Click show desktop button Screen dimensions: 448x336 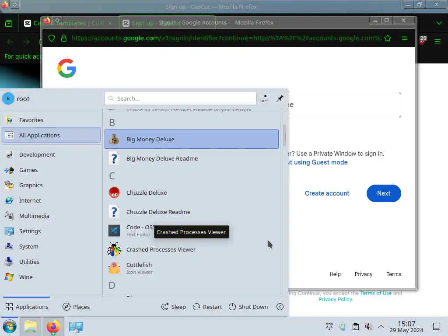pos(437,326)
